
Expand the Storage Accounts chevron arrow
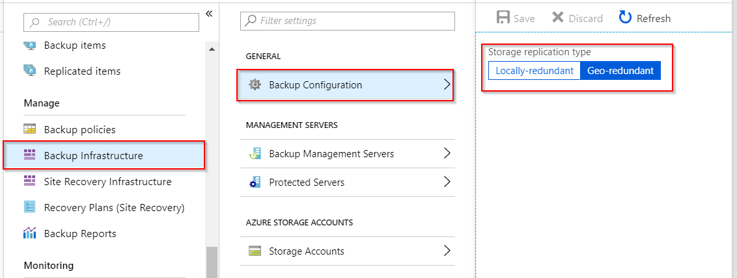447,251
